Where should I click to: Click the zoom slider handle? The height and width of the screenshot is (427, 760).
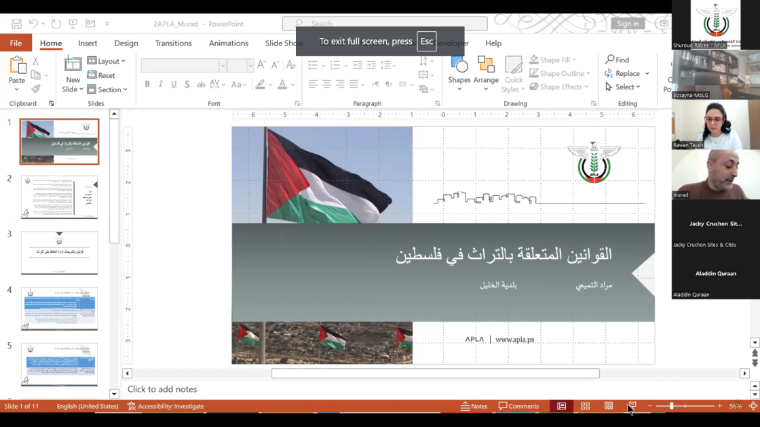tap(671, 406)
